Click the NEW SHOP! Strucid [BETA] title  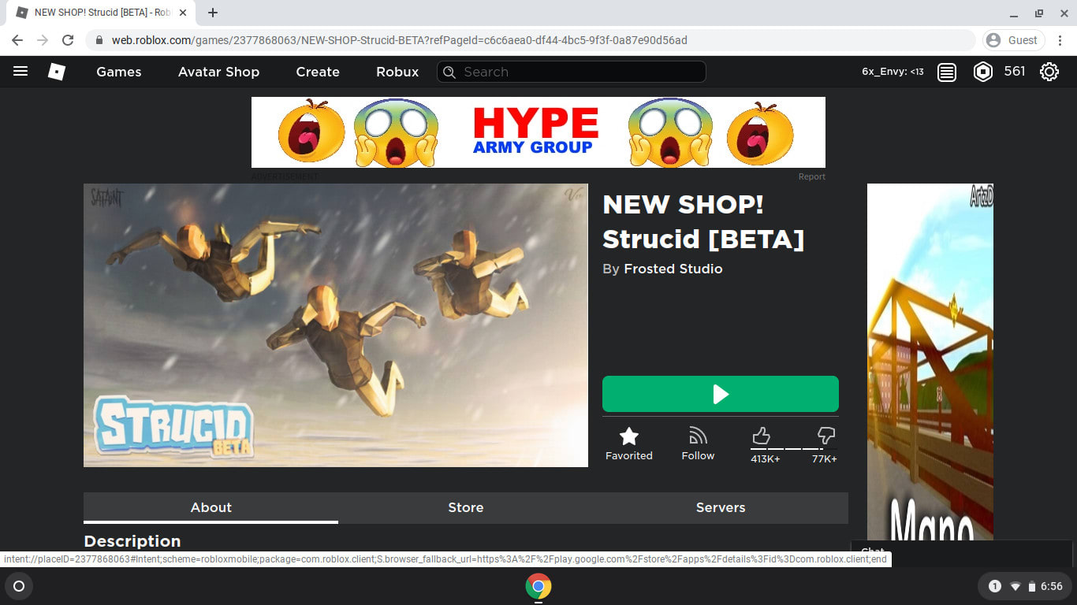point(703,221)
